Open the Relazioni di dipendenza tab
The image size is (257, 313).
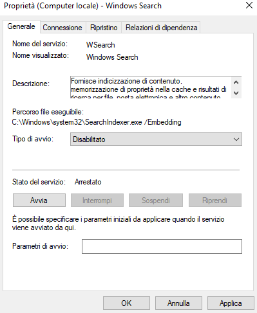coord(161,28)
